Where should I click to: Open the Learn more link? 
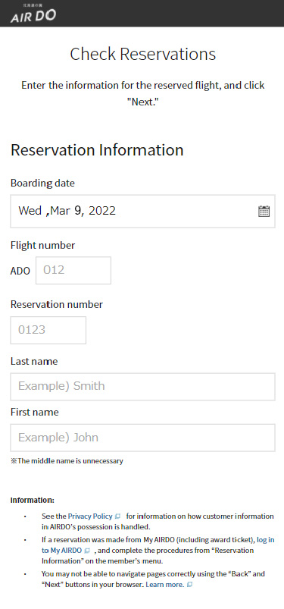(164, 585)
